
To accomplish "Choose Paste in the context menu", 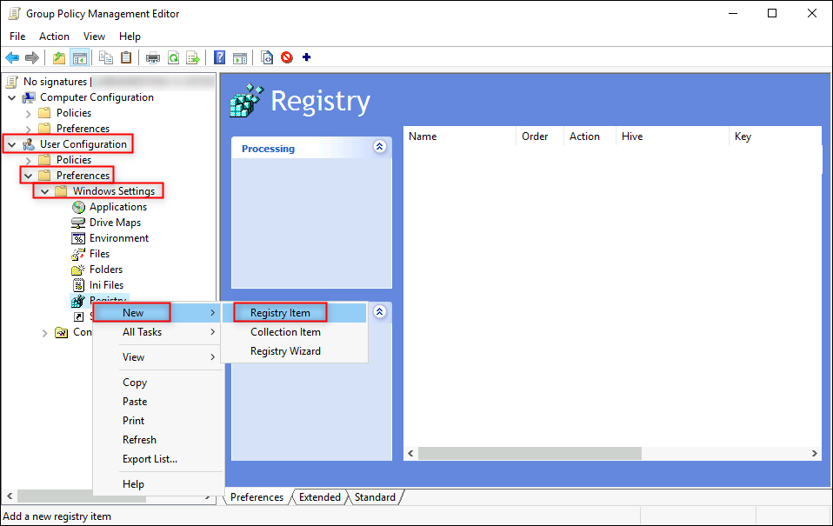I will coord(157,402).
